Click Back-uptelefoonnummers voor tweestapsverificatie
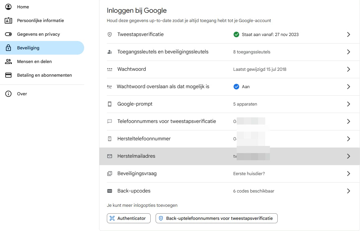The image size is (360, 231). coord(216,218)
